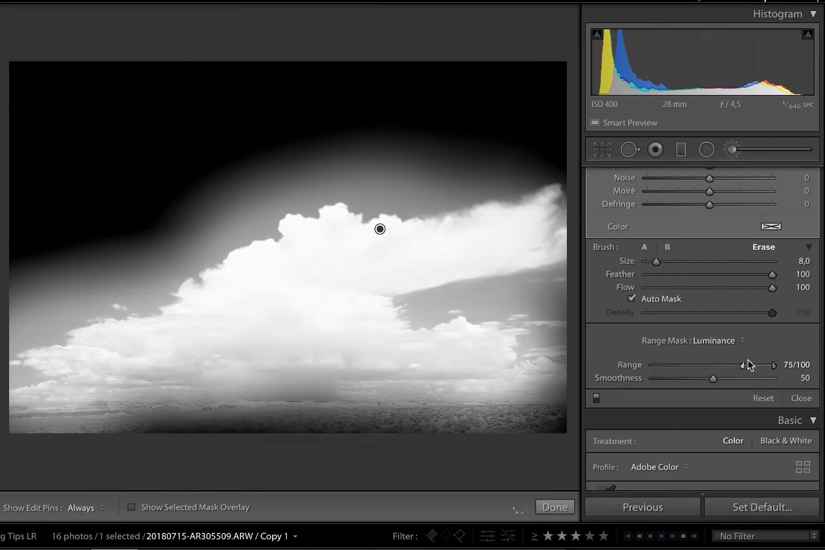Select Color treatment

pos(733,440)
